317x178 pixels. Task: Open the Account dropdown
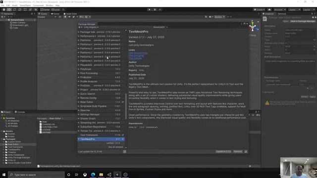pos(279,10)
